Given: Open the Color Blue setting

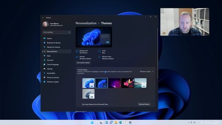Looking at the screenshot, I should (102, 52).
